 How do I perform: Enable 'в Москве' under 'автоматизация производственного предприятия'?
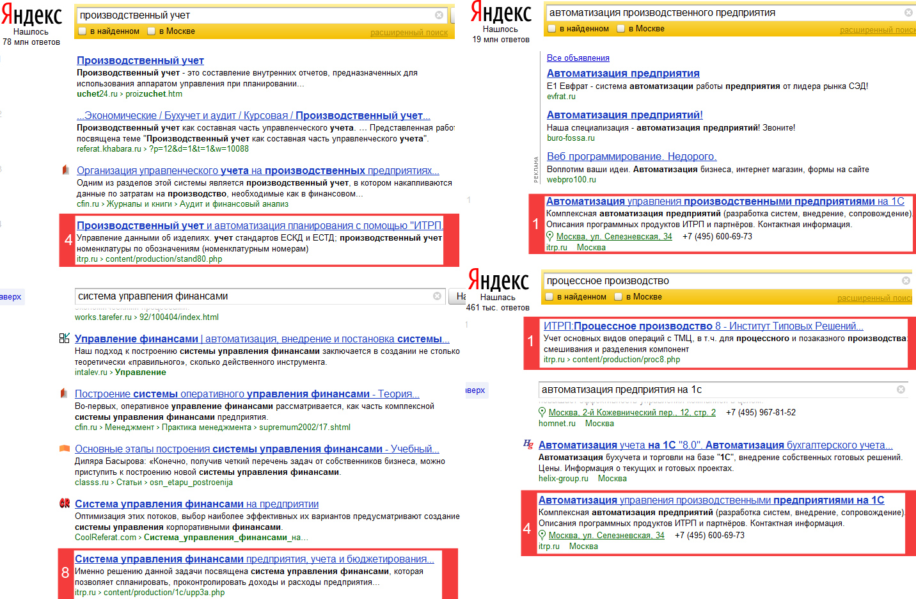[x=620, y=28]
